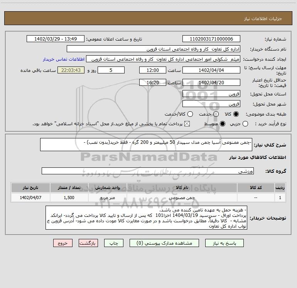Click the نام دستگاه خریدار field

(x=154, y=49)
